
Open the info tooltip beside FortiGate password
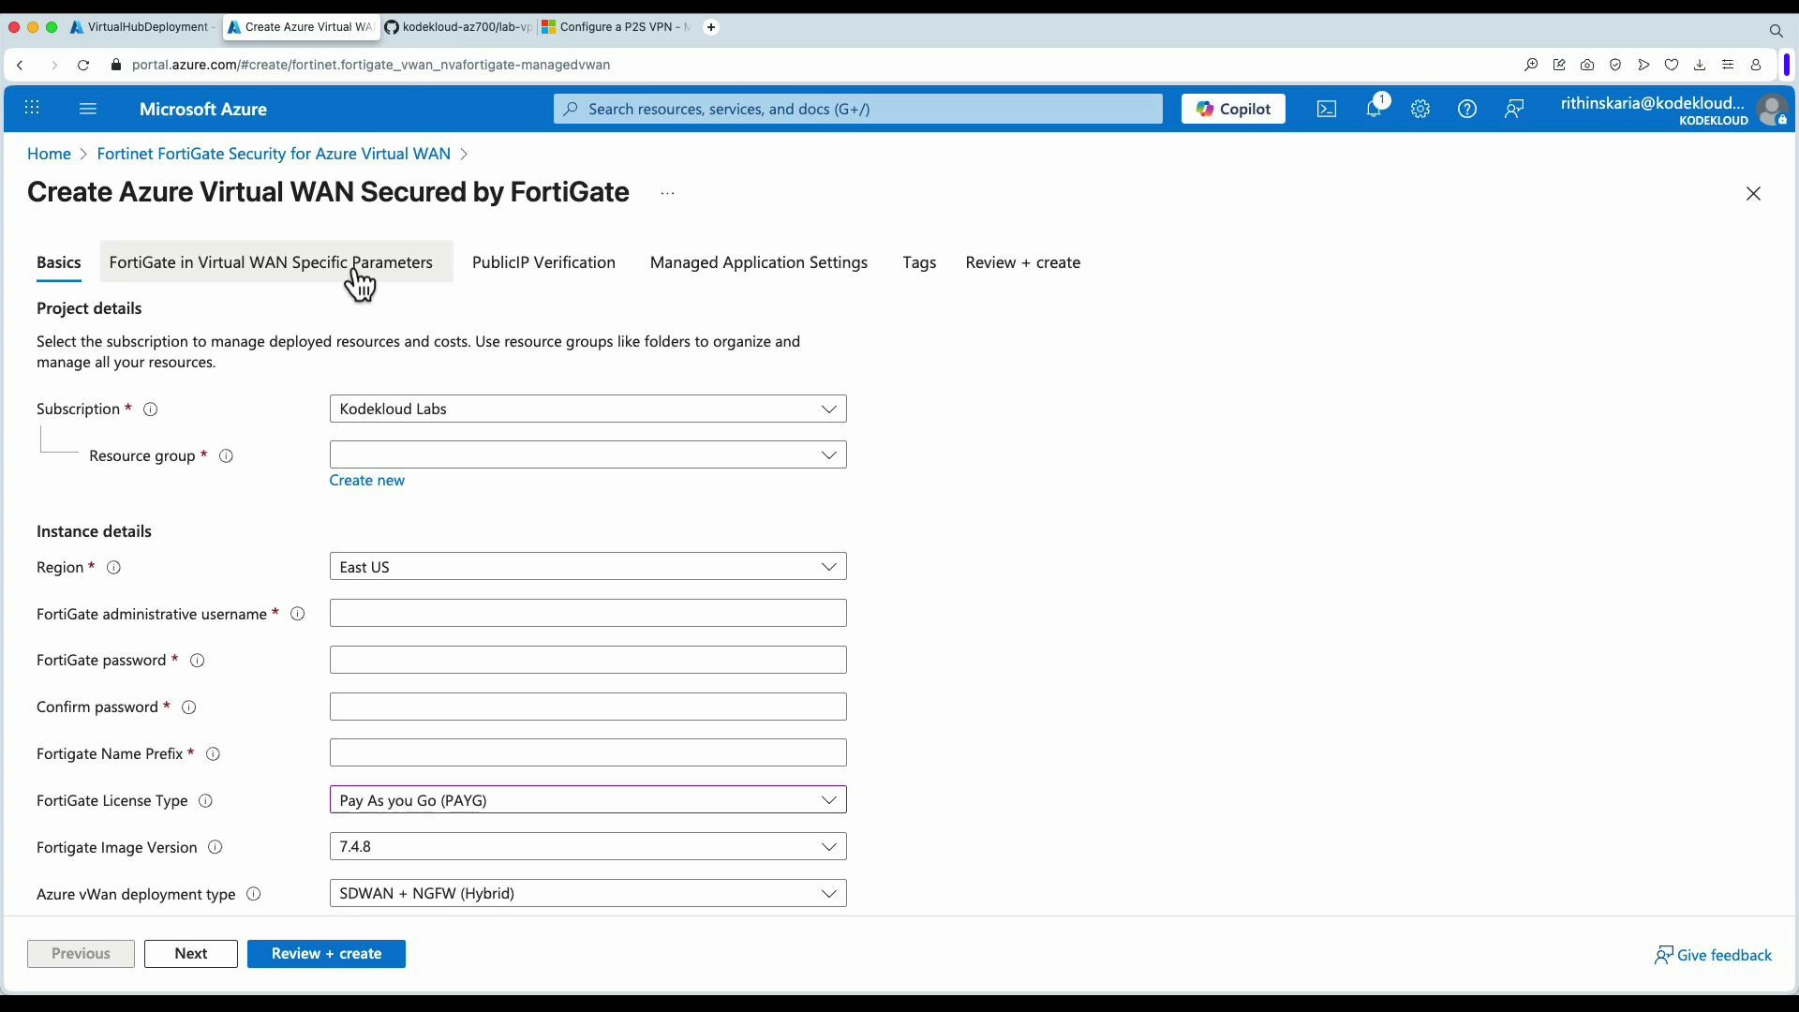coord(197,661)
